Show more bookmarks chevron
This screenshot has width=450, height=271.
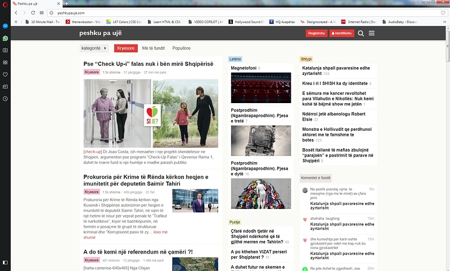[445, 21]
